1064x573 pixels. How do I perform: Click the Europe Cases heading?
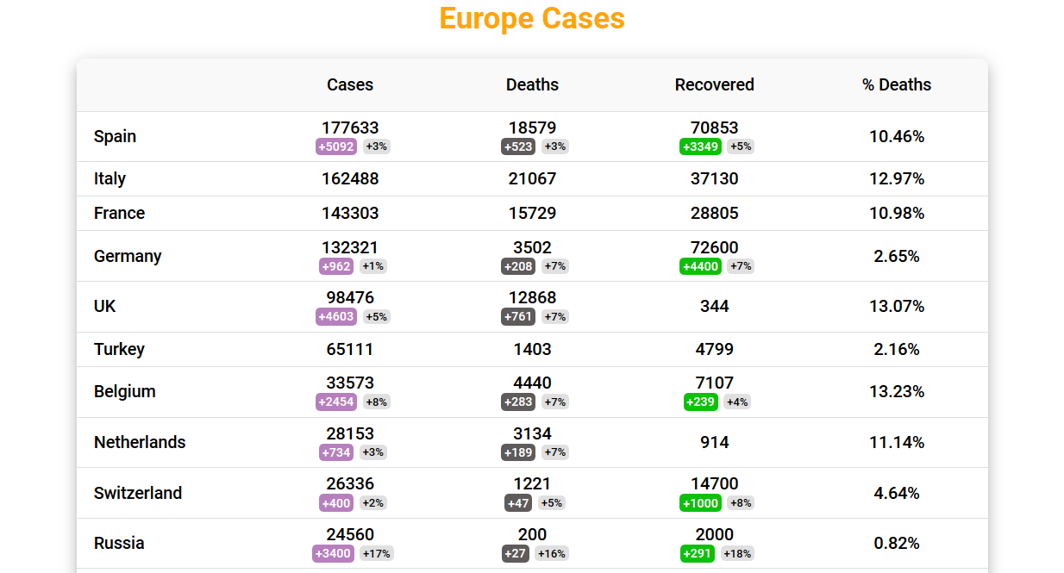click(x=532, y=18)
